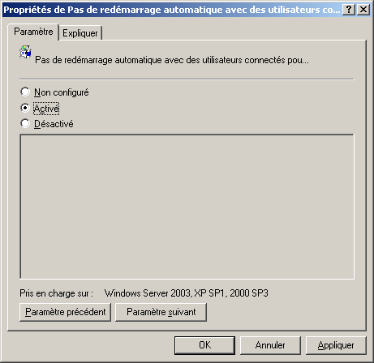Confirm the dialog with OK
The image size is (374, 363).
pyautogui.click(x=204, y=345)
